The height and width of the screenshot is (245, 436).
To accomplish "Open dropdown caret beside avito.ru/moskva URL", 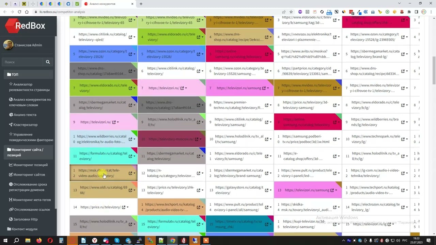I will 339,54.
